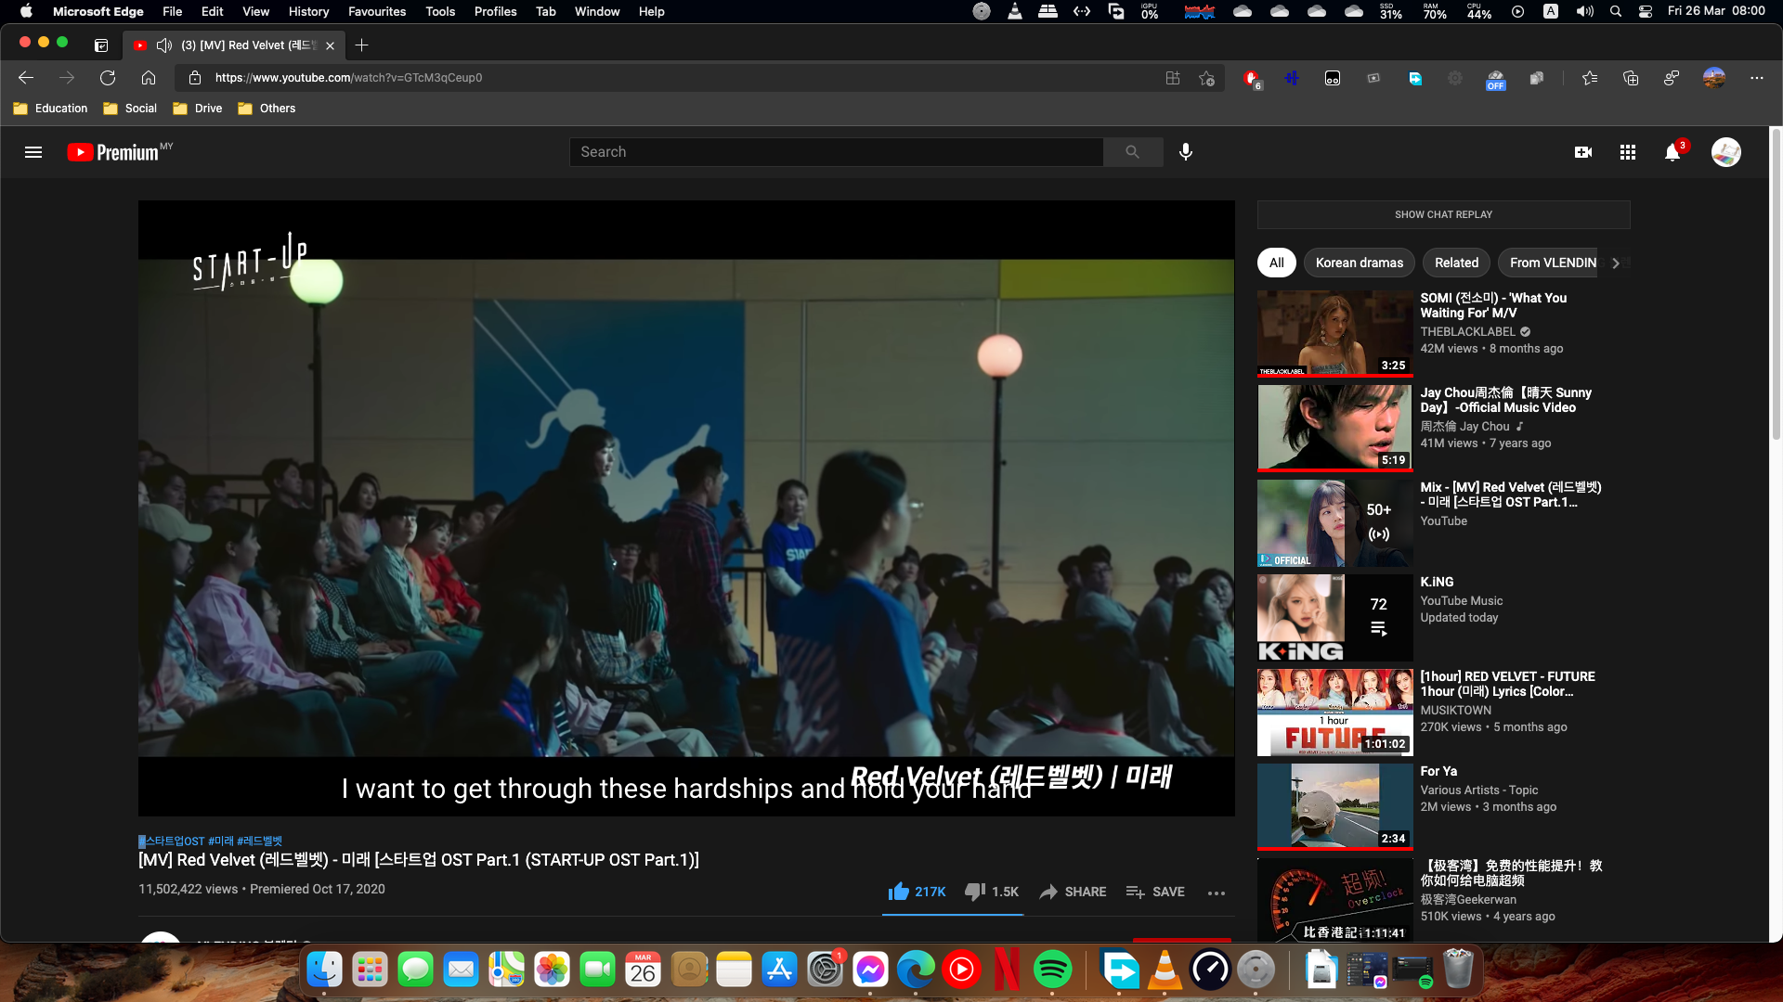This screenshot has height=1002, width=1783.
Task: Open the YouTube notifications bell
Action: coord(1672,152)
